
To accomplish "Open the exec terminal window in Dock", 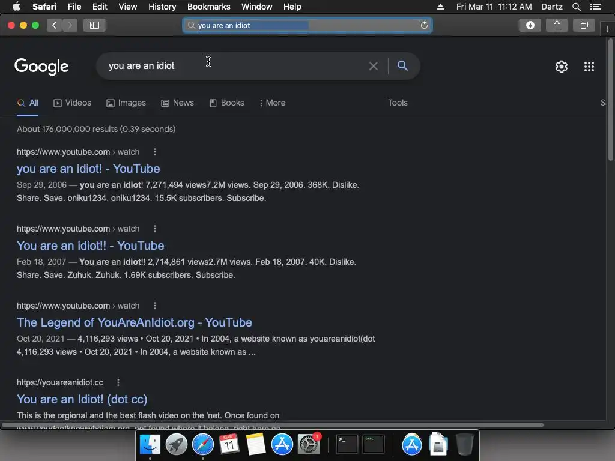I will tap(374, 445).
